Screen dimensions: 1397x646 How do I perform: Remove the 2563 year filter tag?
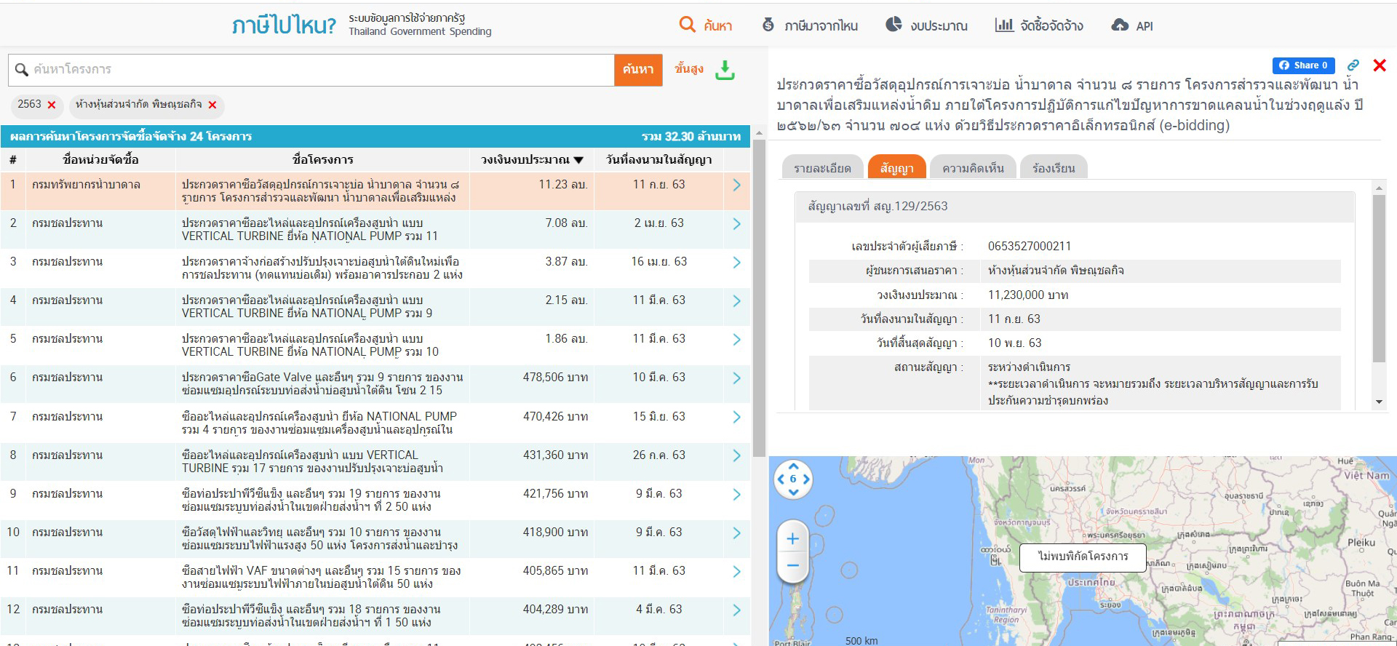pos(52,105)
